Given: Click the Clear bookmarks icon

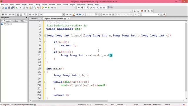Looking at the screenshot, I should click(x=152, y=11).
